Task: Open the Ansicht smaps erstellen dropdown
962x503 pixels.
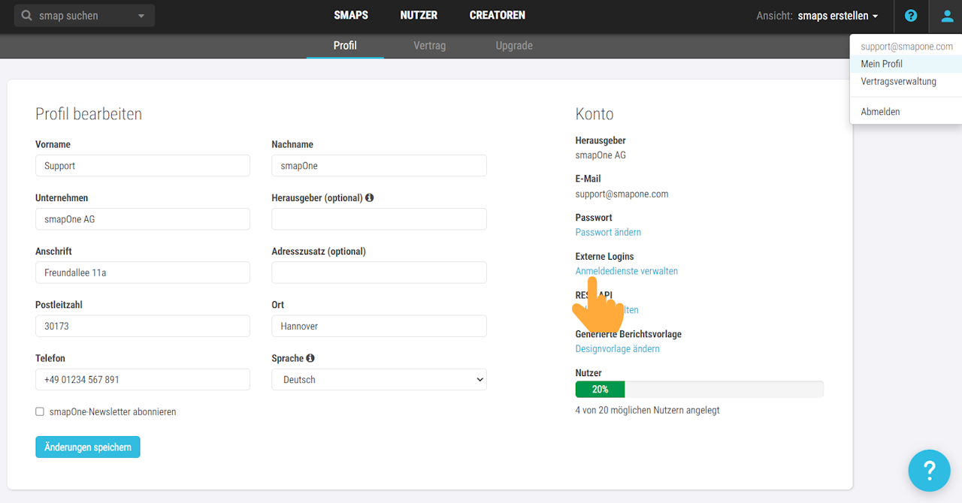Action: [838, 16]
